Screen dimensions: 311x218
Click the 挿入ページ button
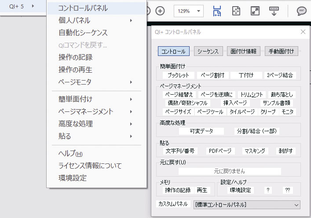(x=235, y=103)
